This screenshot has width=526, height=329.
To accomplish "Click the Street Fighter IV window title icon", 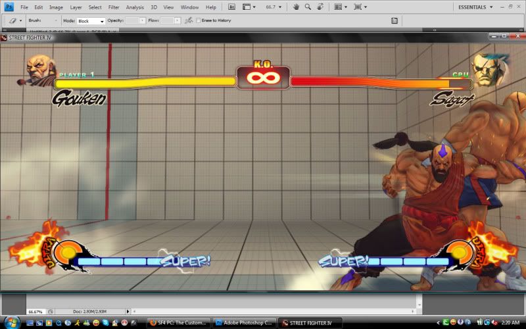I will pyautogui.click(x=4, y=38).
